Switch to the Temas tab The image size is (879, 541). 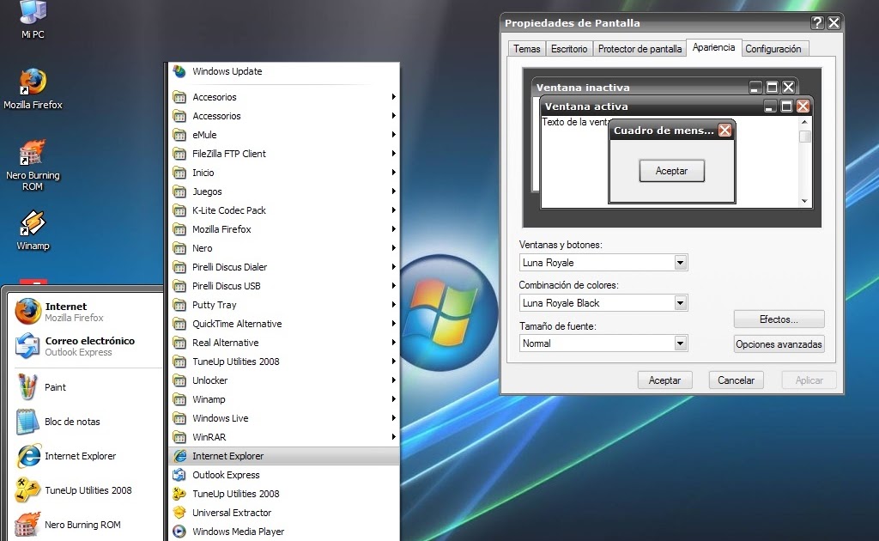(x=526, y=49)
